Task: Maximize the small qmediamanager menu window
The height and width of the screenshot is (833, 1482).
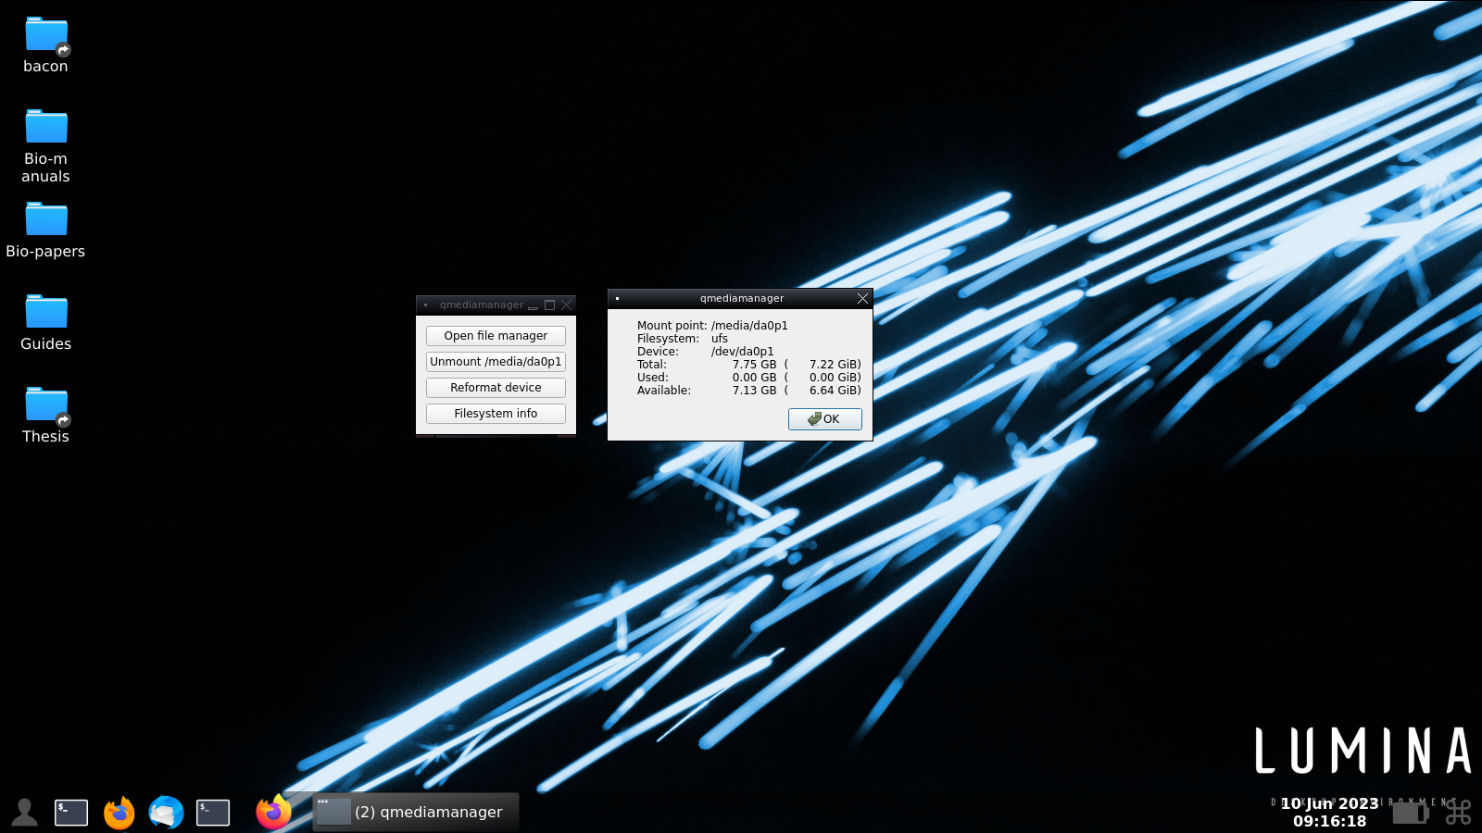Action: coord(550,305)
